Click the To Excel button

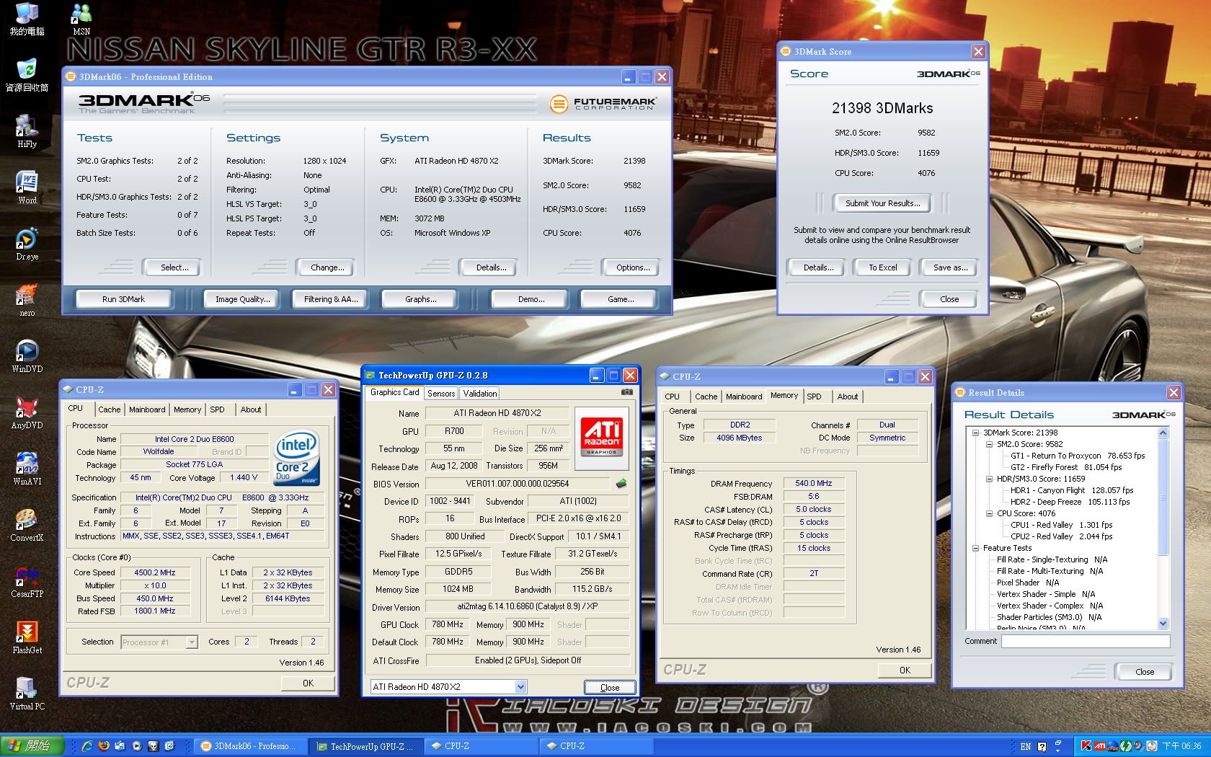click(883, 267)
